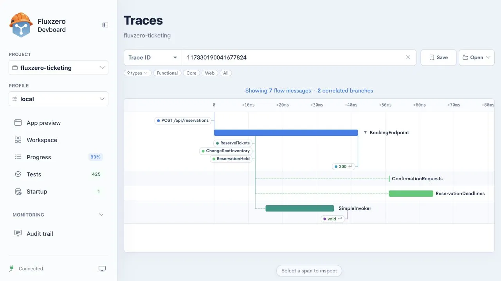Click the Startup count badge 1
Image resolution: width=501 pixels, height=281 pixels.
99,192
